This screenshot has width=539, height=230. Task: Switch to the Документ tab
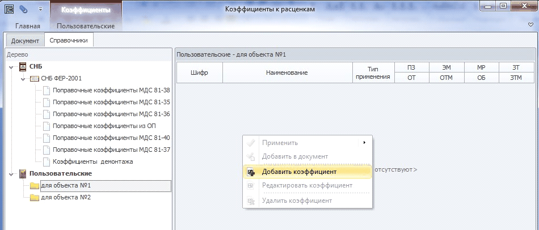tap(25, 41)
